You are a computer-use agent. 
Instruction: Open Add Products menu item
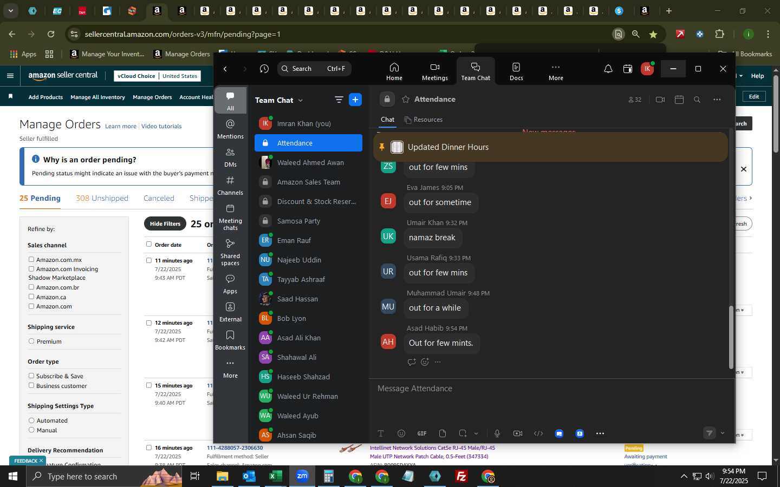pyautogui.click(x=45, y=97)
